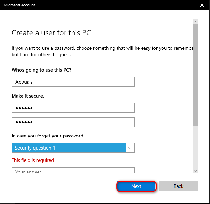Open the Security question 1 dropdown
This screenshot has width=210, height=204.
click(69, 148)
